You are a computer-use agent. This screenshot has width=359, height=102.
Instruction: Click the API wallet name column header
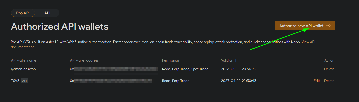(24, 60)
